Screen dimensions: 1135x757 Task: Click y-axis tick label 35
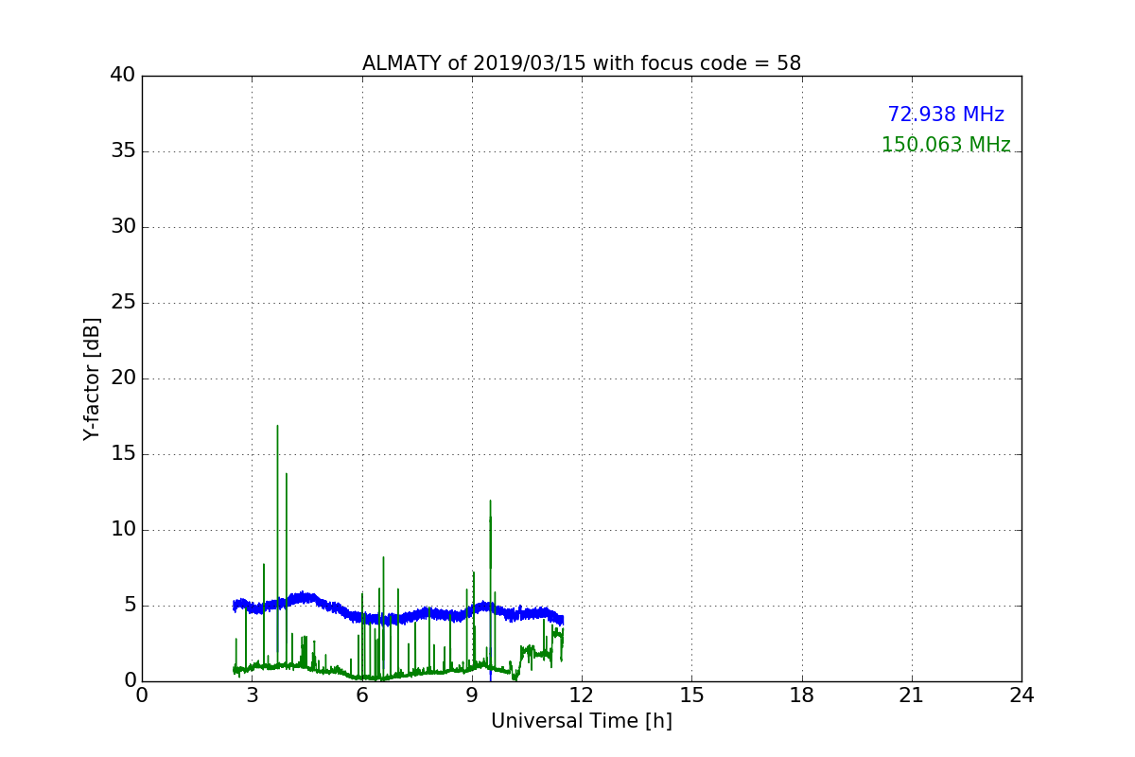123,151
